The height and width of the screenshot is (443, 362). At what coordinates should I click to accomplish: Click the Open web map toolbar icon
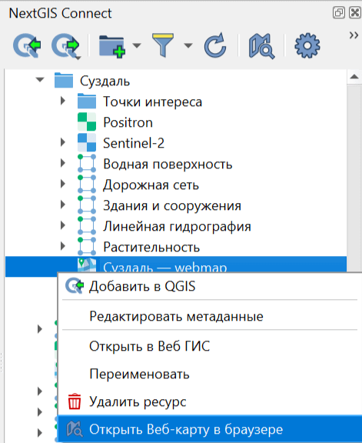pyautogui.click(x=261, y=46)
